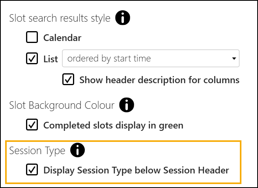Click the list ordering dropdown arrow
258x188 pixels.
click(234, 59)
